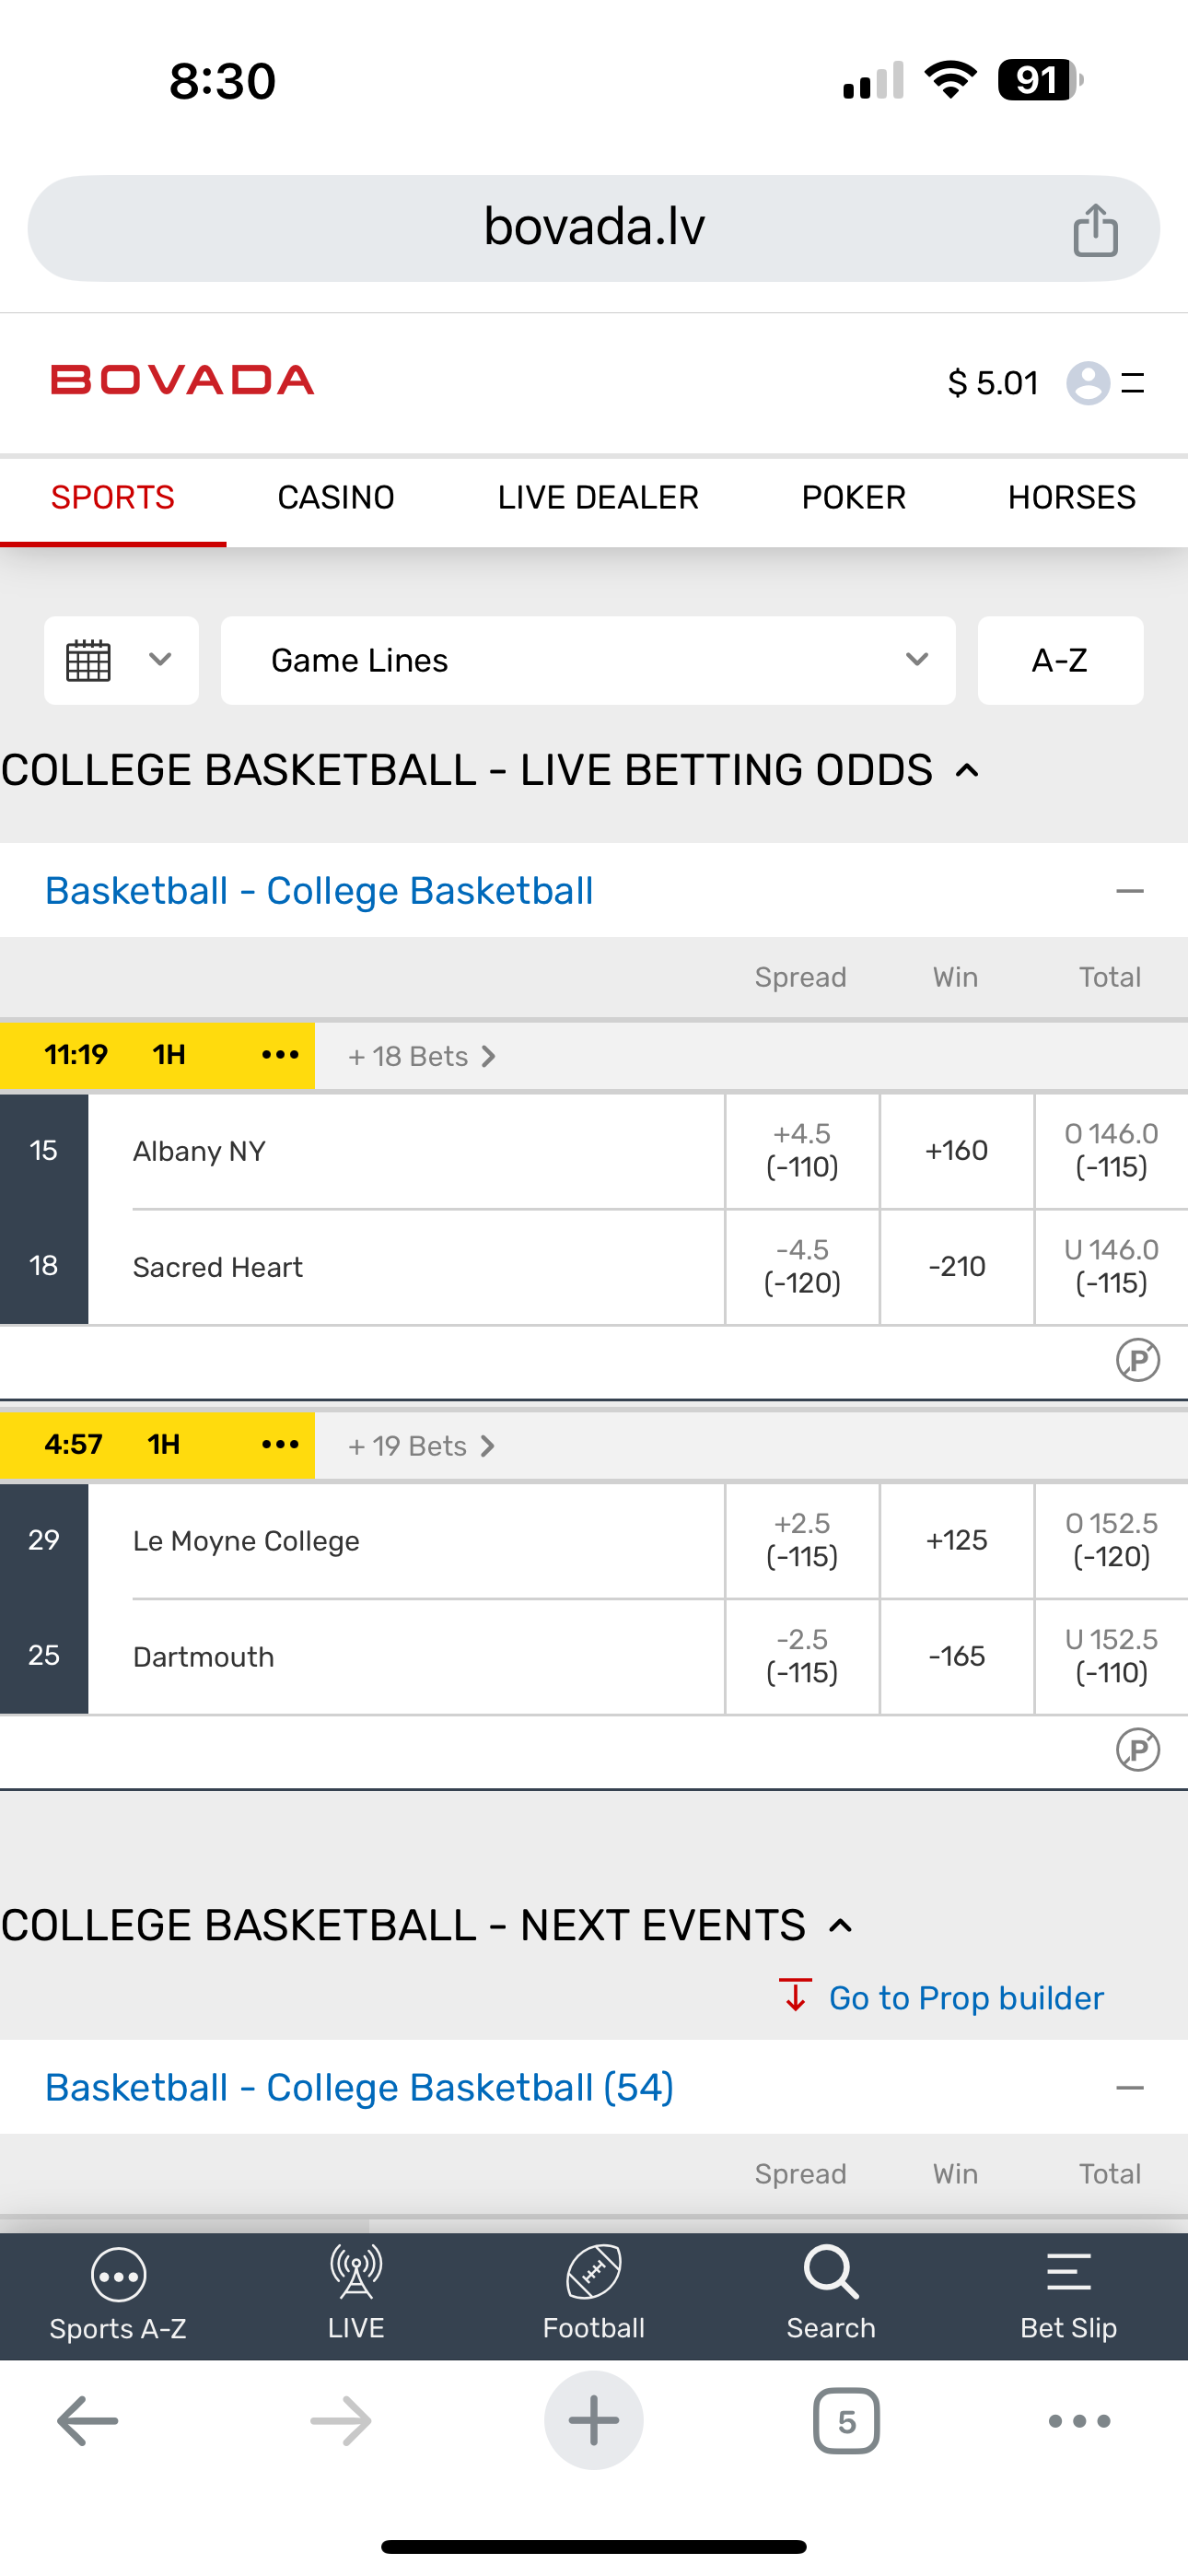Open the browser tabs switcher
This screenshot has width=1188, height=2576.
pyautogui.click(x=846, y=2421)
